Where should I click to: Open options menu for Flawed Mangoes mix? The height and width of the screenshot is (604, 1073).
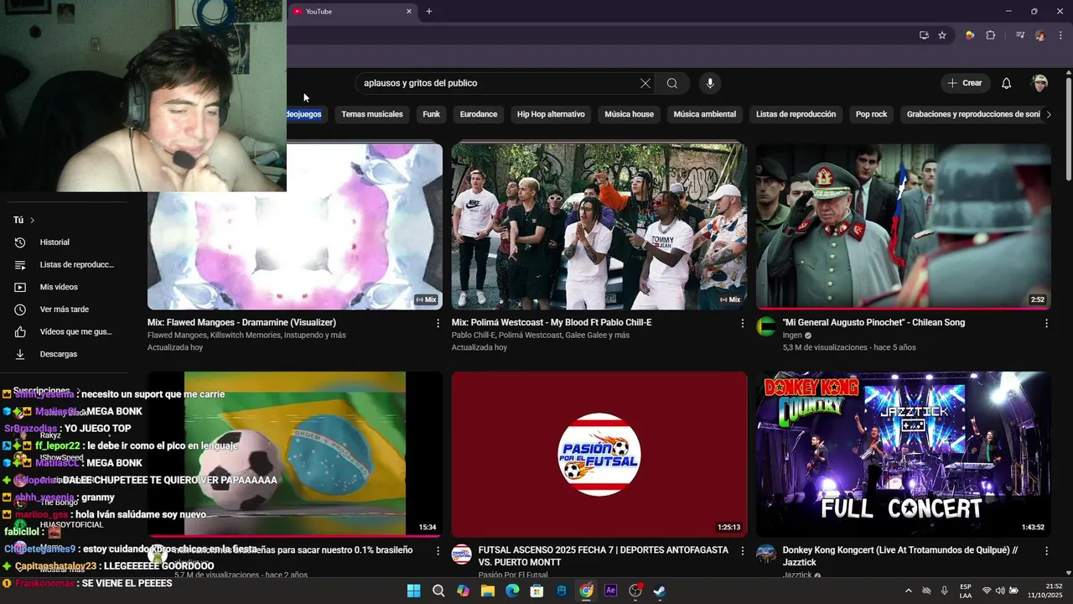[x=438, y=323]
